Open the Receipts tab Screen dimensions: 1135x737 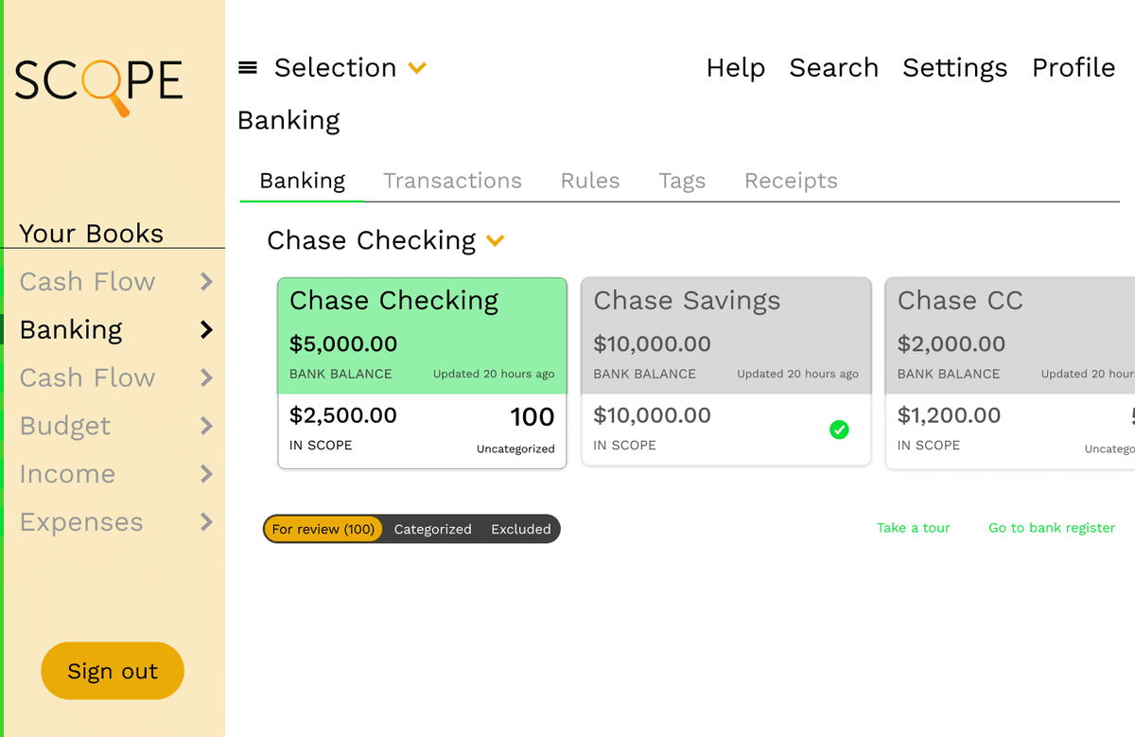click(x=791, y=180)
